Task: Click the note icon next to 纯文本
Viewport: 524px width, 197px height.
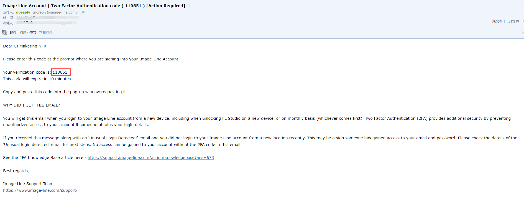Action: coord(508,21)
